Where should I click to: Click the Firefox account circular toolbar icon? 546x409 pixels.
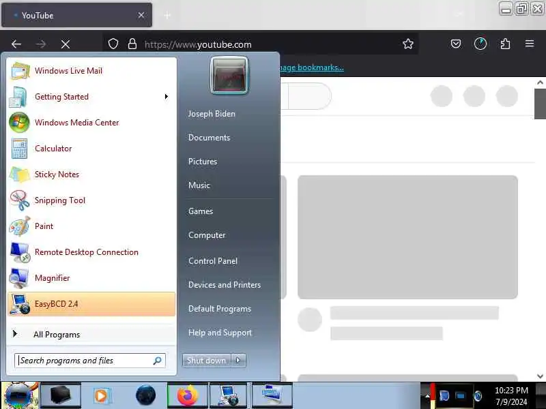(480, 44)
